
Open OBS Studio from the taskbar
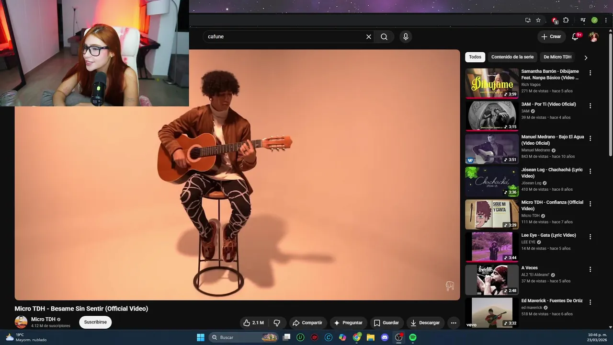398,337
